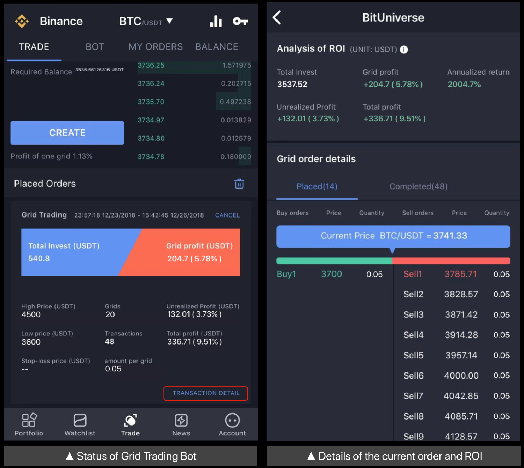Click the Low price 3600 value
Screen dimensions: 524x468
point(31,342)
